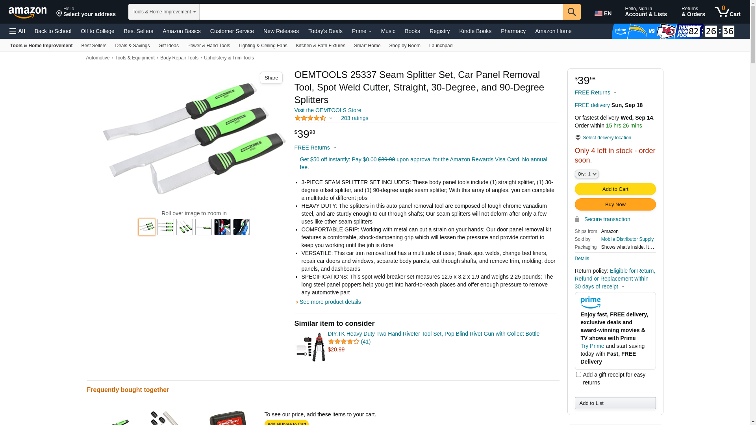Open the 203 ratings link

coord(354,118)
